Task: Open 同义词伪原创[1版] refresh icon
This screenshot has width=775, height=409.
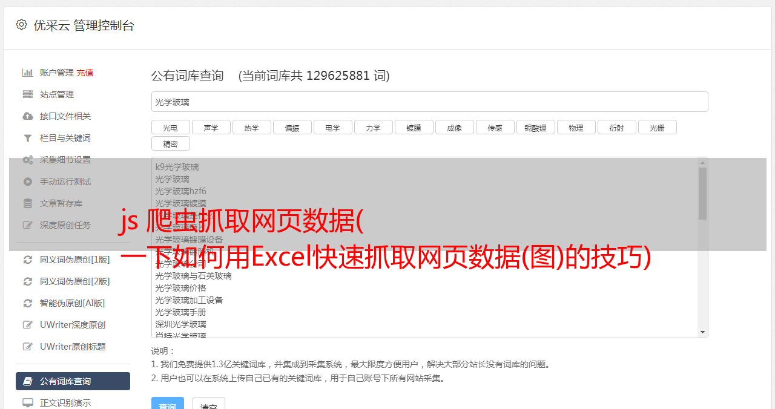Action: click(x=27, y=260)
